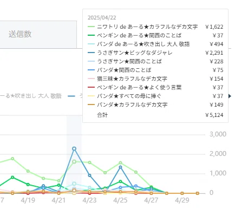Image resolution: width=248 pixels, height=209 pixels.
Task: Toggle the blue legend series marker
Action: coord(71,96)
